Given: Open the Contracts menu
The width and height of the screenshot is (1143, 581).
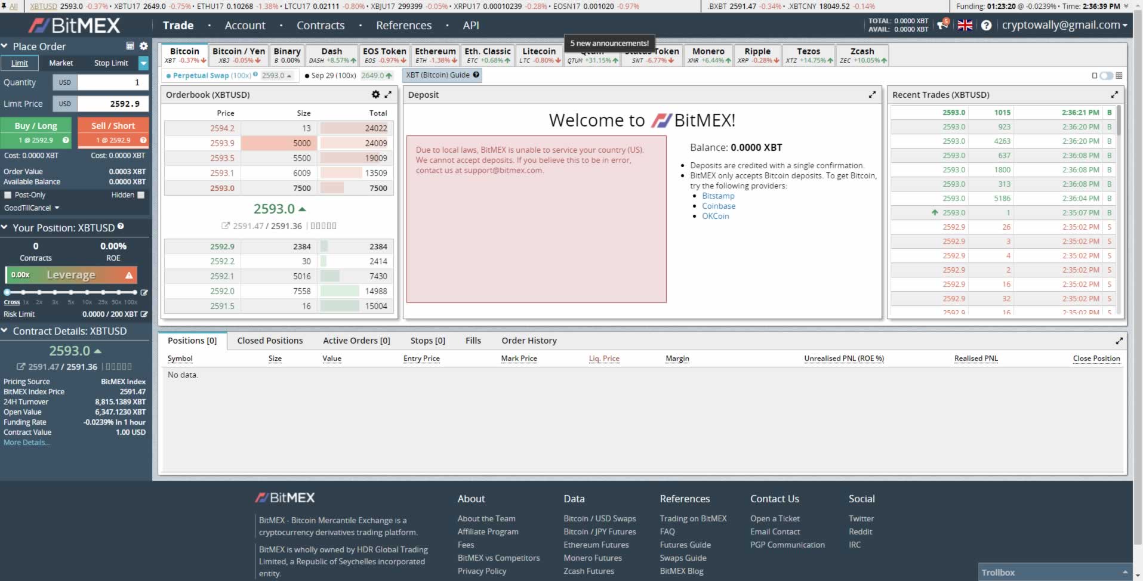Looking at the screenshot, I should tap(321, 26).
